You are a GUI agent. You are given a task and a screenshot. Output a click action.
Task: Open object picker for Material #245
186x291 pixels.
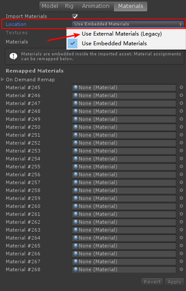181,87
